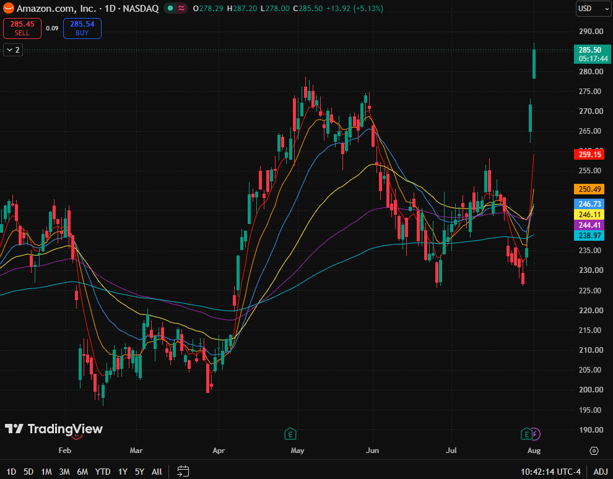
Task: Click the 0.09 spread value
Action: [x=52, y=28]
